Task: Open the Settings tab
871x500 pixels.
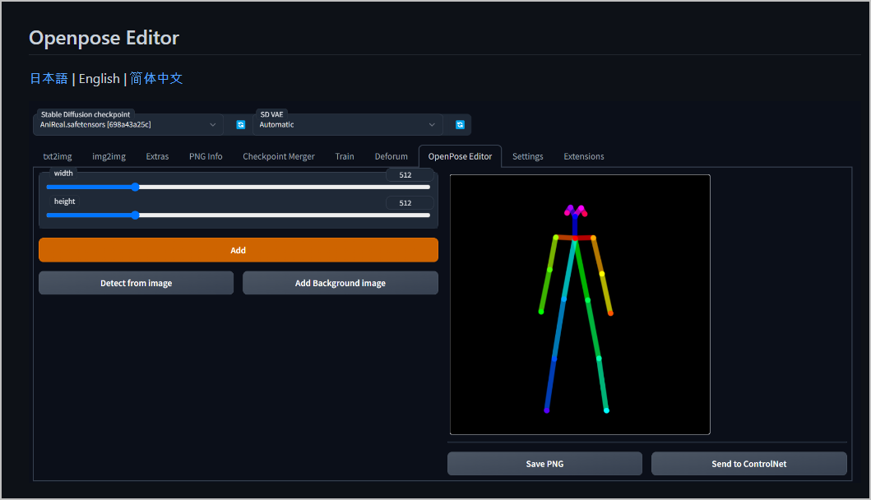Action: tap(527, 155)
